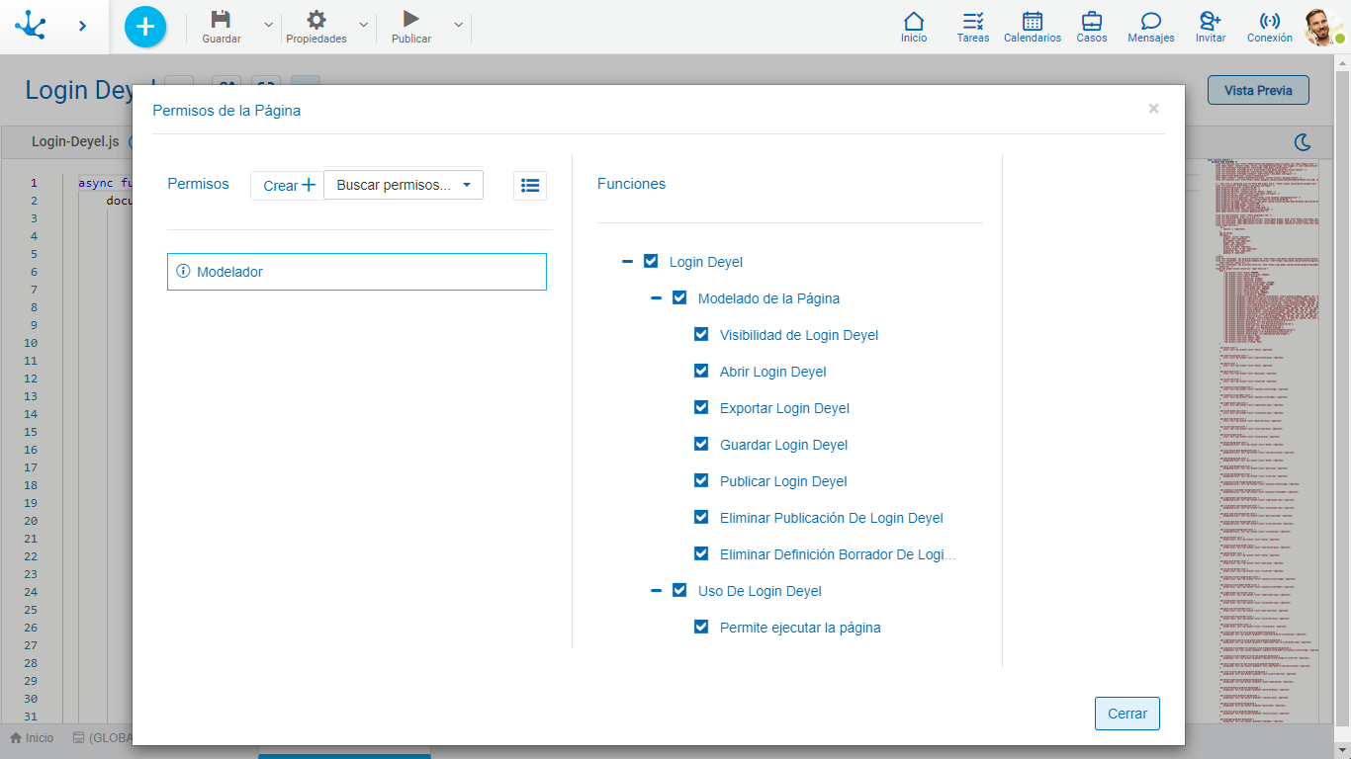Click the Conexión signal icon

1270,21
